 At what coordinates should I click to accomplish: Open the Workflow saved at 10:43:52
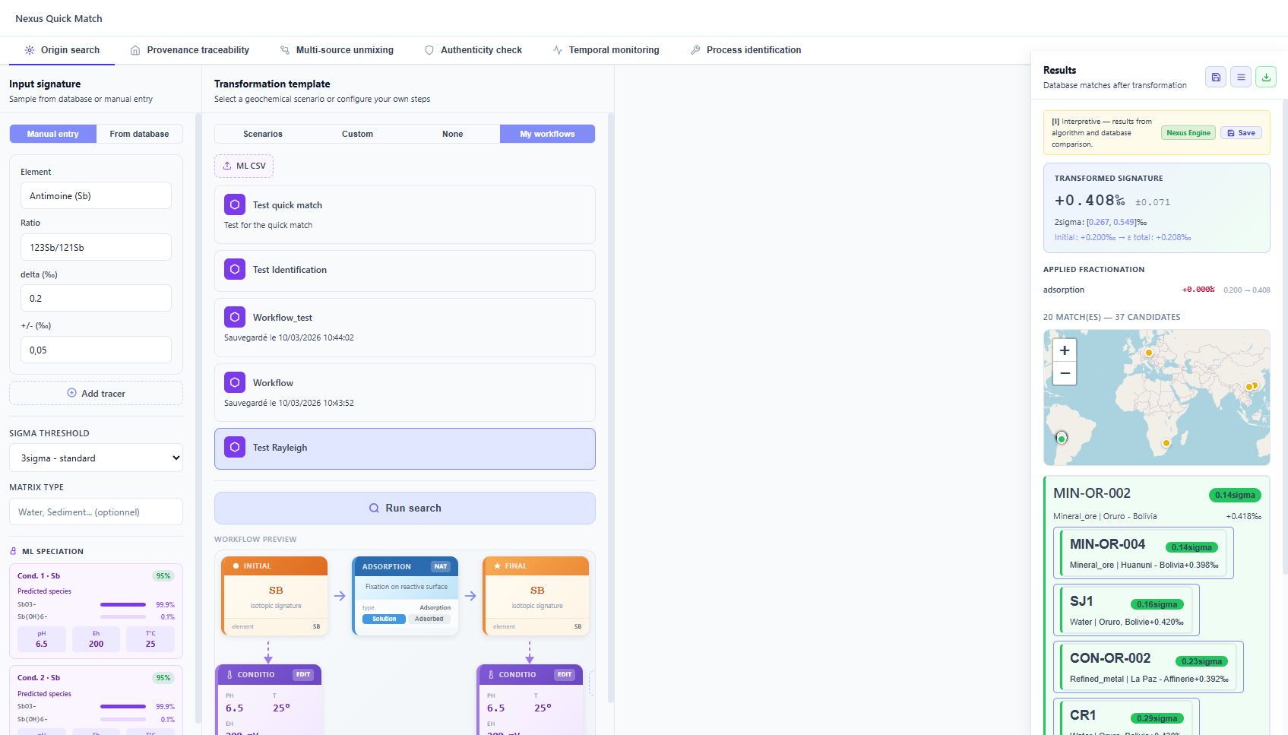point(404,392)
